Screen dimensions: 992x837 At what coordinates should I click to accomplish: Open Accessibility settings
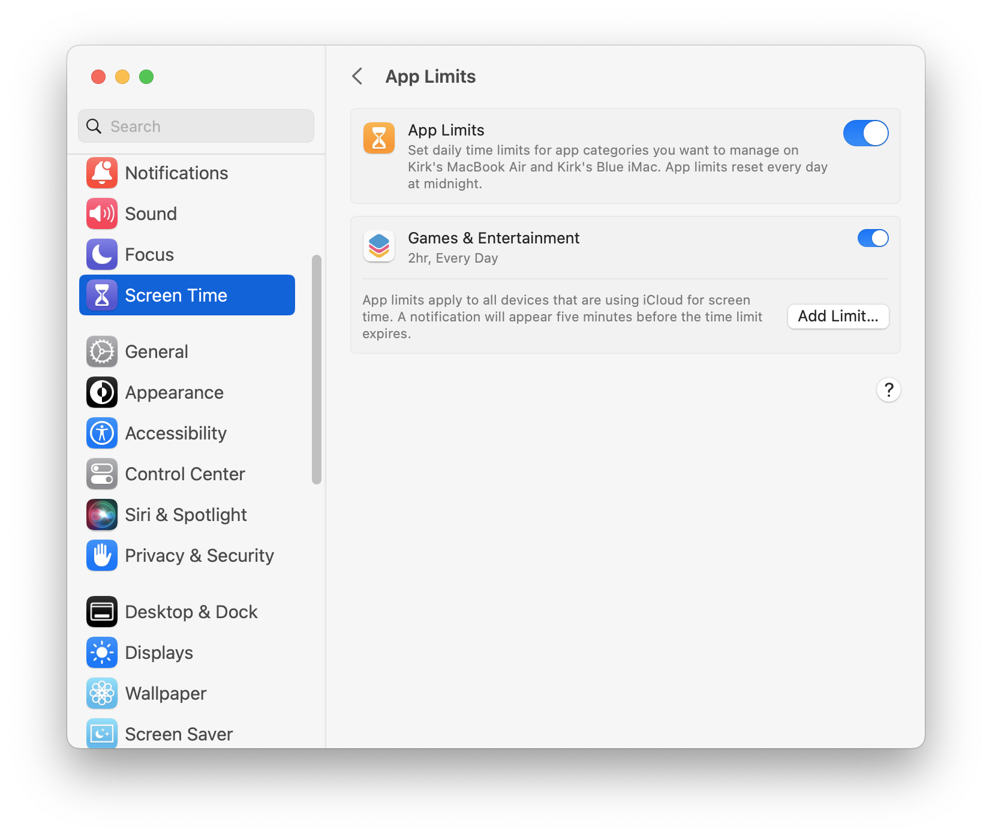[x=187, y=433]
